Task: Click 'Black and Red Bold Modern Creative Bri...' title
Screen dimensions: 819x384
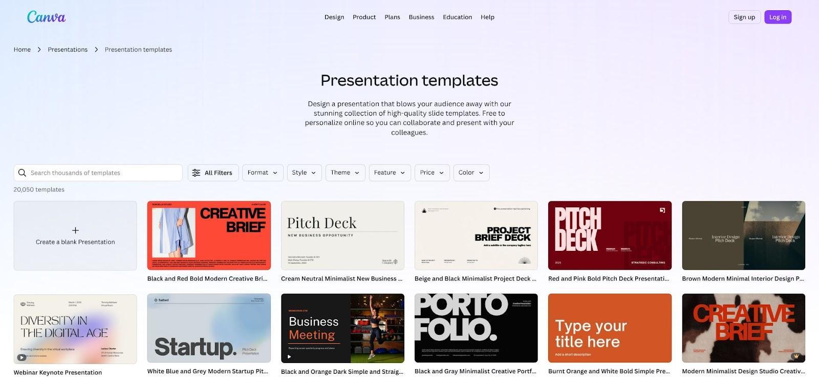Action: [x=207, y=279]
